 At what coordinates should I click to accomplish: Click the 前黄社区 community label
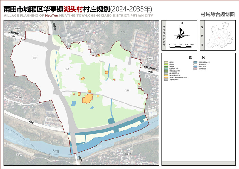[20, 97]
